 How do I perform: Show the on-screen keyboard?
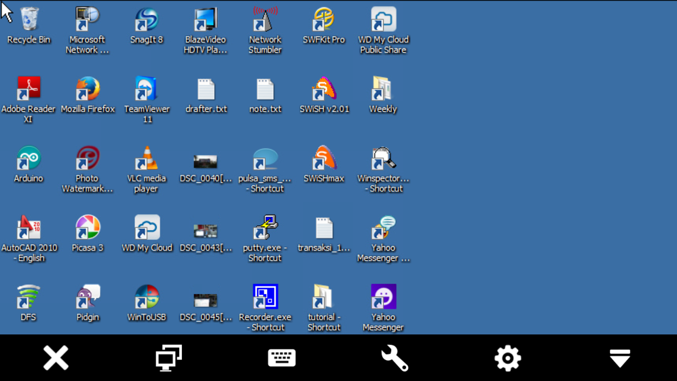pyautogui.click(x=282, y=358)
